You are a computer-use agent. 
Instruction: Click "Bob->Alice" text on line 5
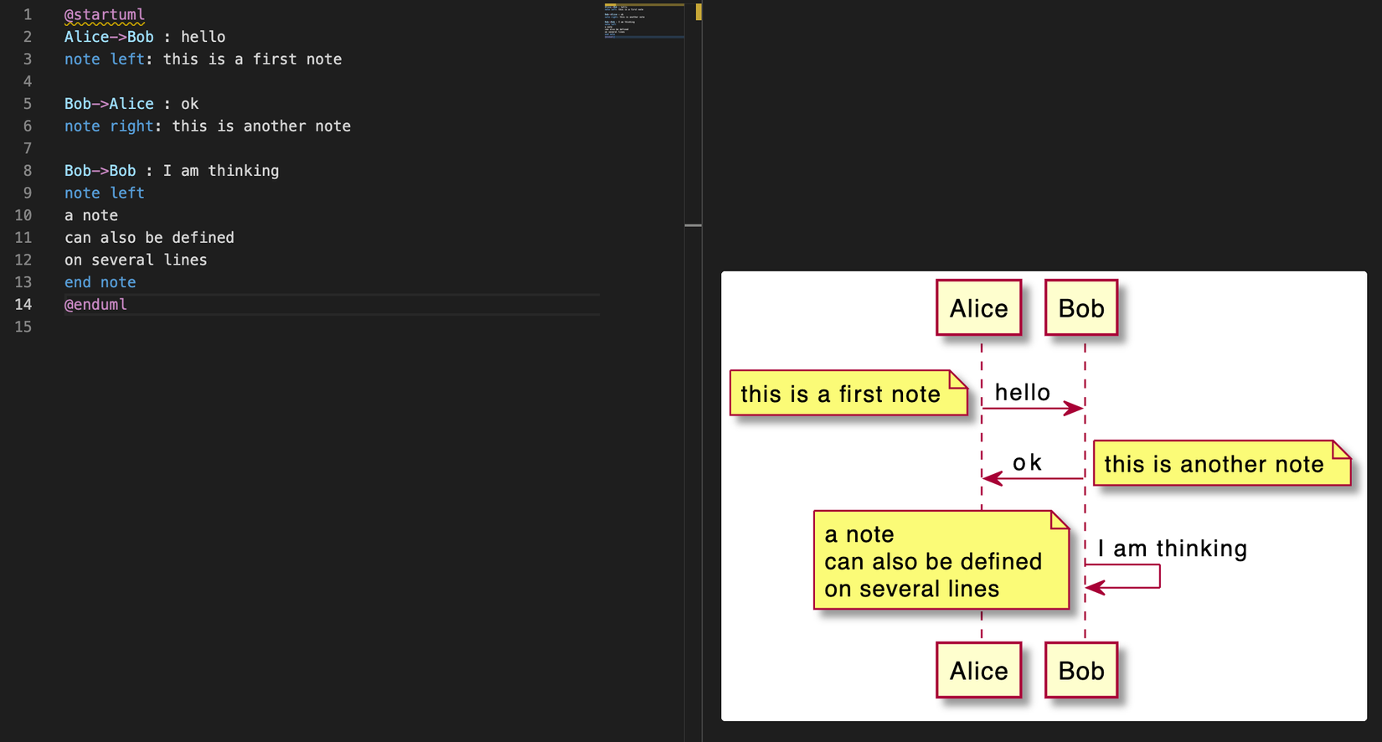(x=109, y=104)
